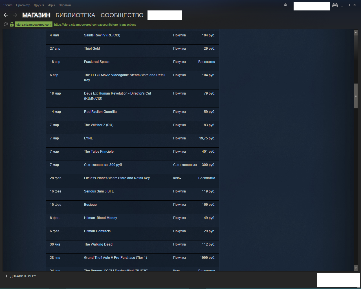Click the 112 руб. price
The image size is (361, 289).
pos(208,244)
